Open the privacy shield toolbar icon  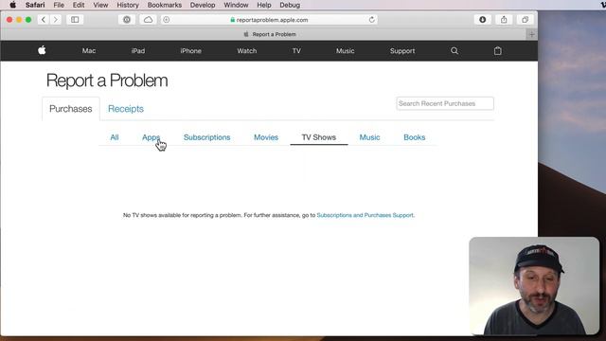[127, 20]
